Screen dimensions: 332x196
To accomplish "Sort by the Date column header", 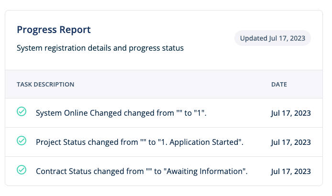I will pyautogui.click(x=279, y=85).
